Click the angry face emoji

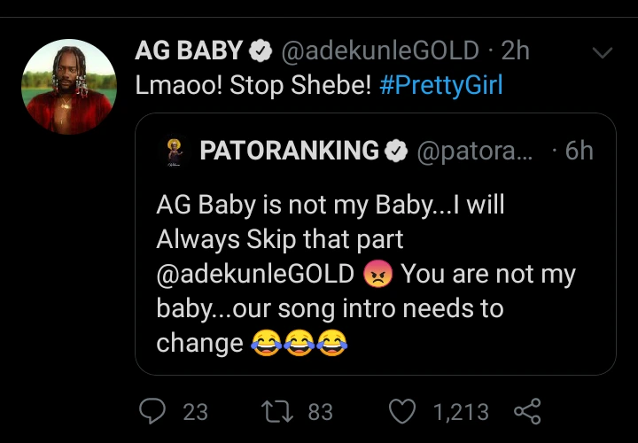pos(377,275)
